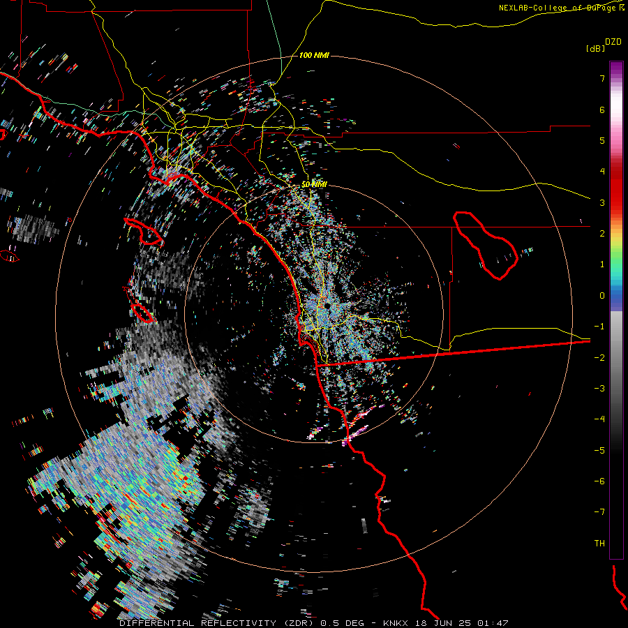Screen dimensions: 628x628
Task: Click the '5' value on color scale
Action: click(602, 140)
